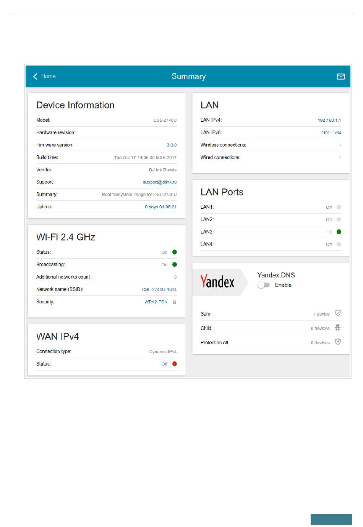Click the padlock icon next to WPA2-PSK
The width and height of the screenshot is (363, 527).
coord(174,302)
